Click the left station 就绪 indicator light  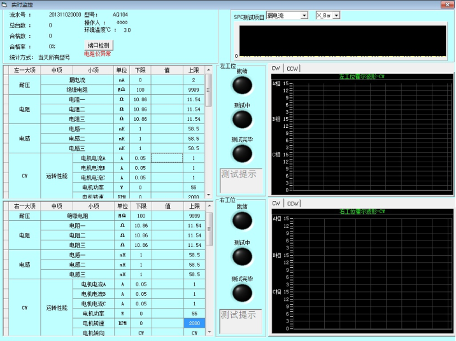click(x=241, y=85)
